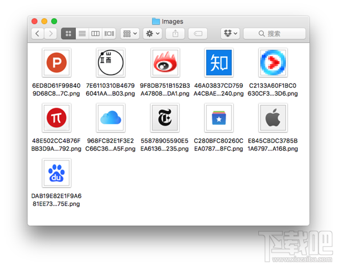Image resolution: width=337 pixels, height=265 pixels.
Task: Click file name 46A03837CD759 A4CBAE...240.png
Action: coord(218,89)
